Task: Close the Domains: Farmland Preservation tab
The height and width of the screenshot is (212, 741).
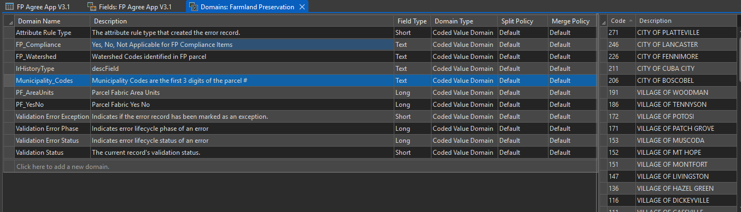Action: (x=301, y=7)
